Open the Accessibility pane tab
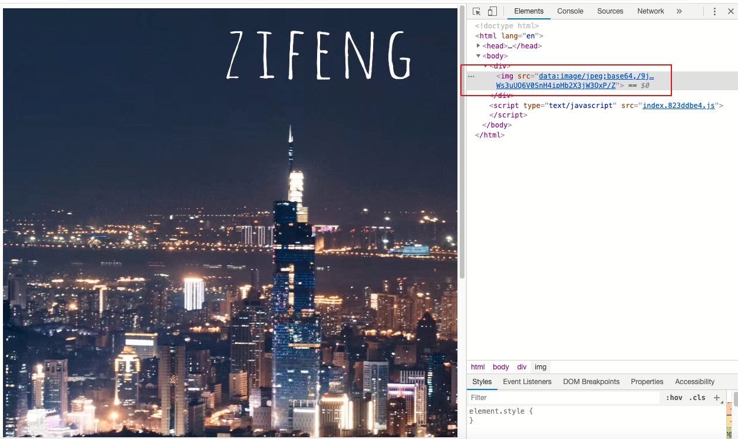The height and width of the screenshot is (439, 738). point(694,382)
